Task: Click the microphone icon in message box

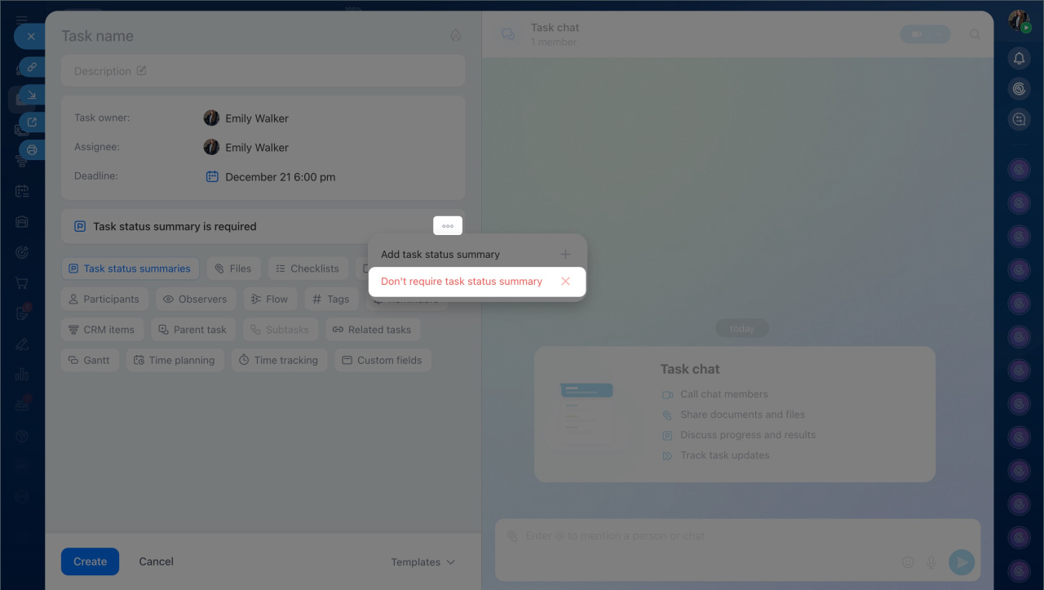Action: coord(931,562)
